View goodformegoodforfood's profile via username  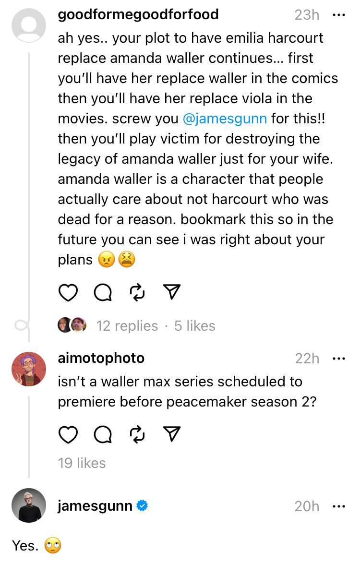(x=138, y=15)
